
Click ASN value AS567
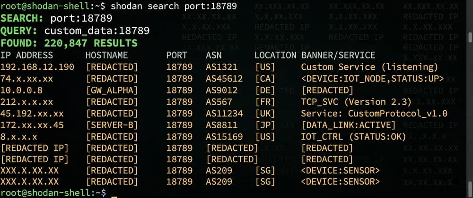pyautogui.click(x=219, y=102)
